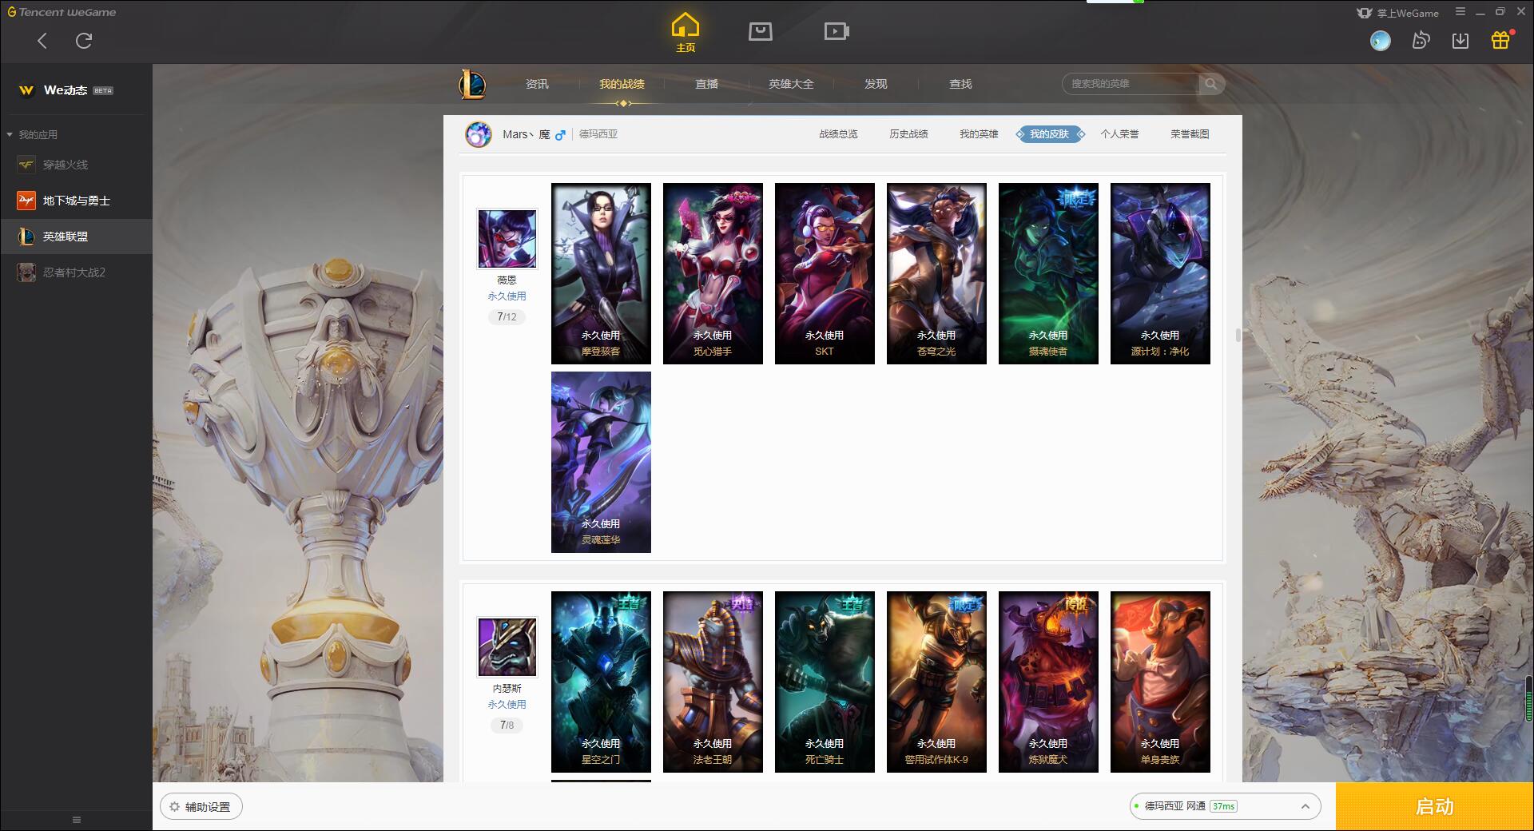The height and width of the screenshot is (831, 1534).
Task: Go back with the back arrow
Action: (42, 41)
